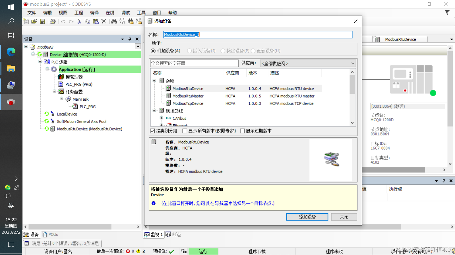Click the Cut scissors icon
This screenshot has height=255, width=455.
point(79,21)
